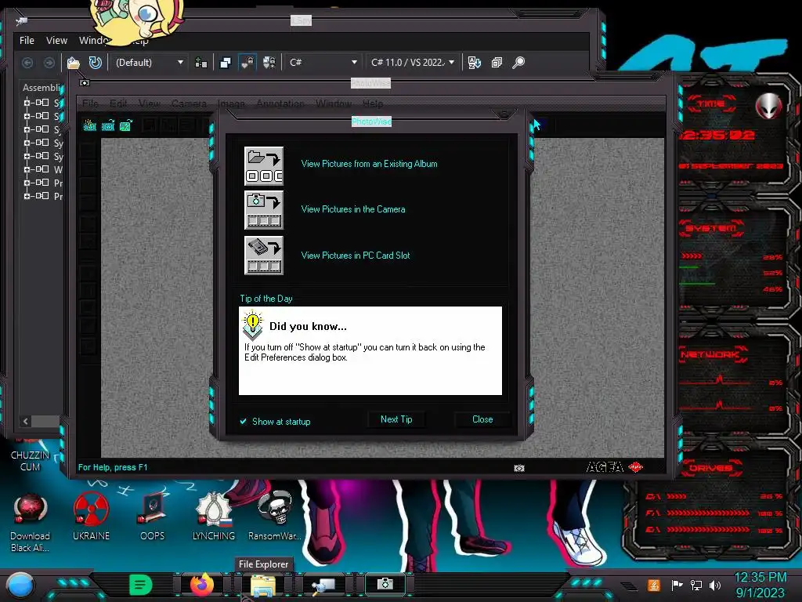This screenshot has width=802, height=602.
Task: Click the Next Tip button
Action: [396, 419]
